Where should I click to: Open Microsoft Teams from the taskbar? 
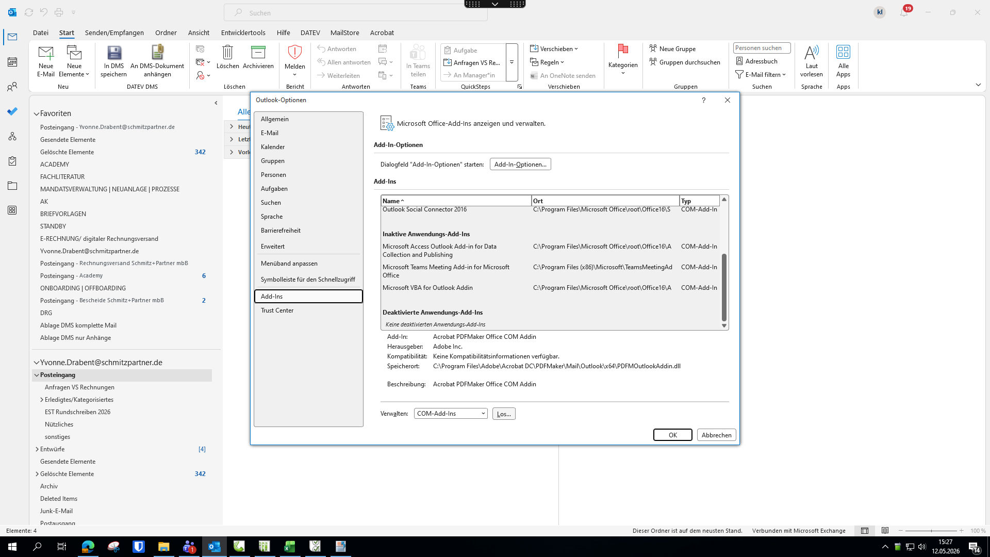tap(189, 547)
